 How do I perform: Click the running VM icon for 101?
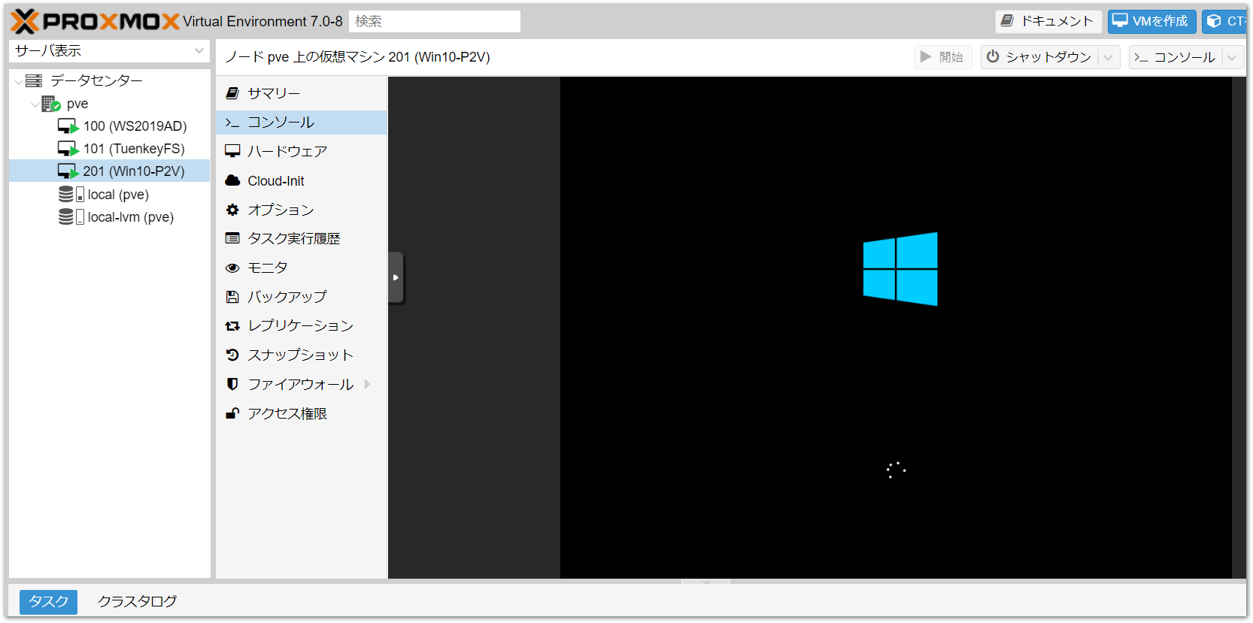click(68, 149)
